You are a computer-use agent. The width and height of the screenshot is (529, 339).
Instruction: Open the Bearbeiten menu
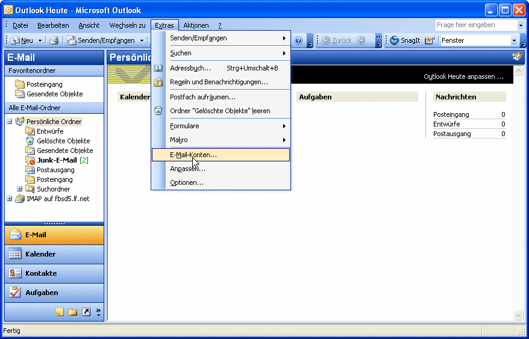point(53,25)
